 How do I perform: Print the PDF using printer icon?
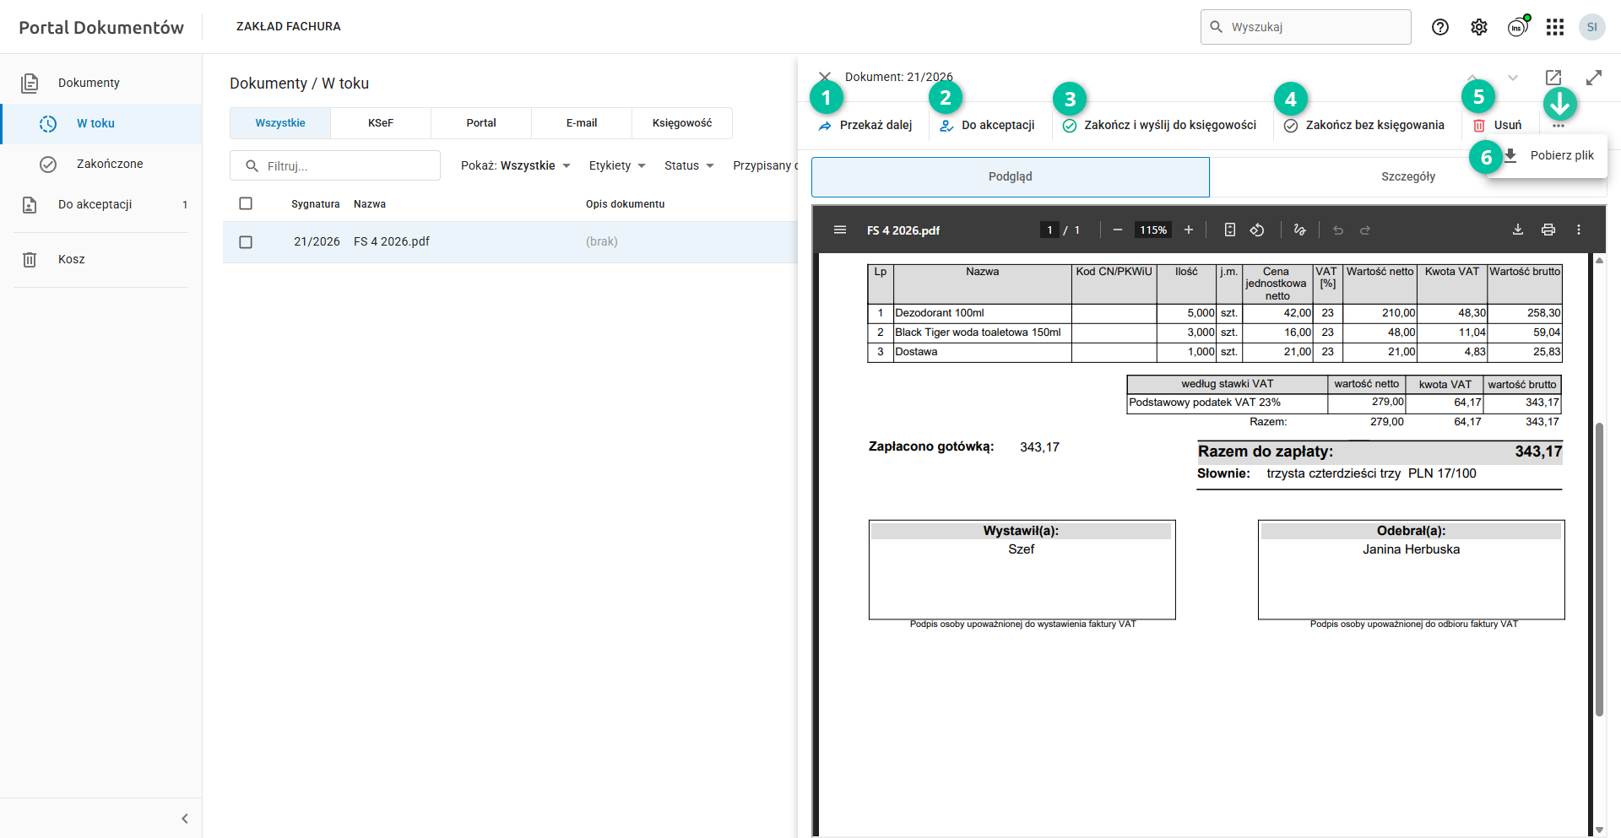[x=1548, y=230]
